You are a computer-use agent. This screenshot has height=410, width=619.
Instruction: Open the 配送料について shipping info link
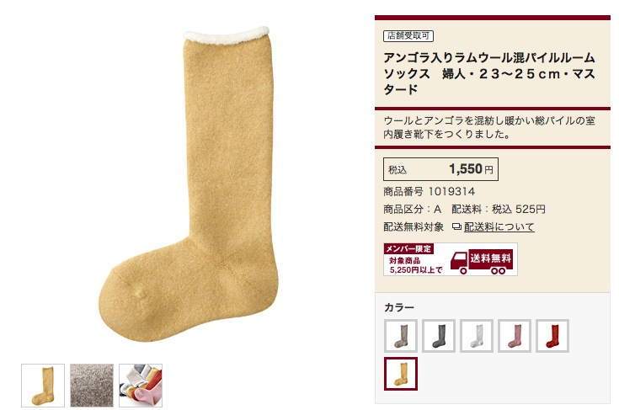tap(499, 227)
